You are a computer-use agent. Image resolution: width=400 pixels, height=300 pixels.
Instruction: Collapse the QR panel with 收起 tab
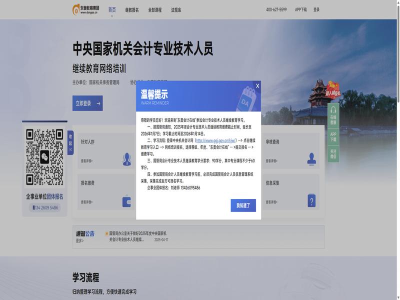click(70, 142)
